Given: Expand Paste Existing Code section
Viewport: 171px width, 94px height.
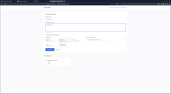Looking at the screenshot, I should click(x=53, y=35).
